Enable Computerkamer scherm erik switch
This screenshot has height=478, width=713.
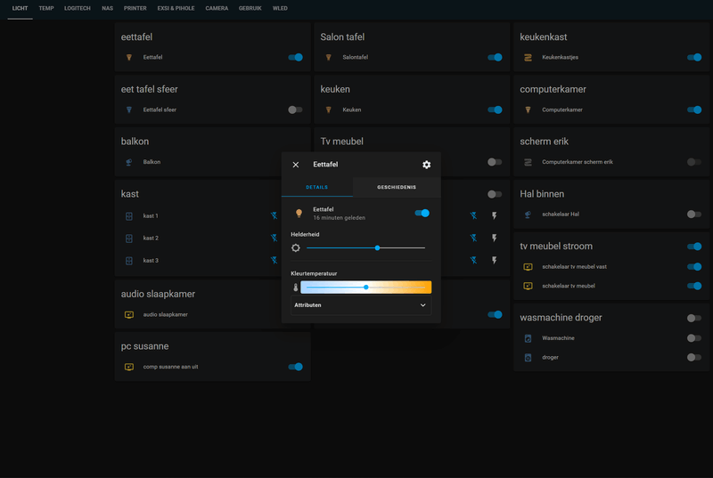tap(694, 162)
